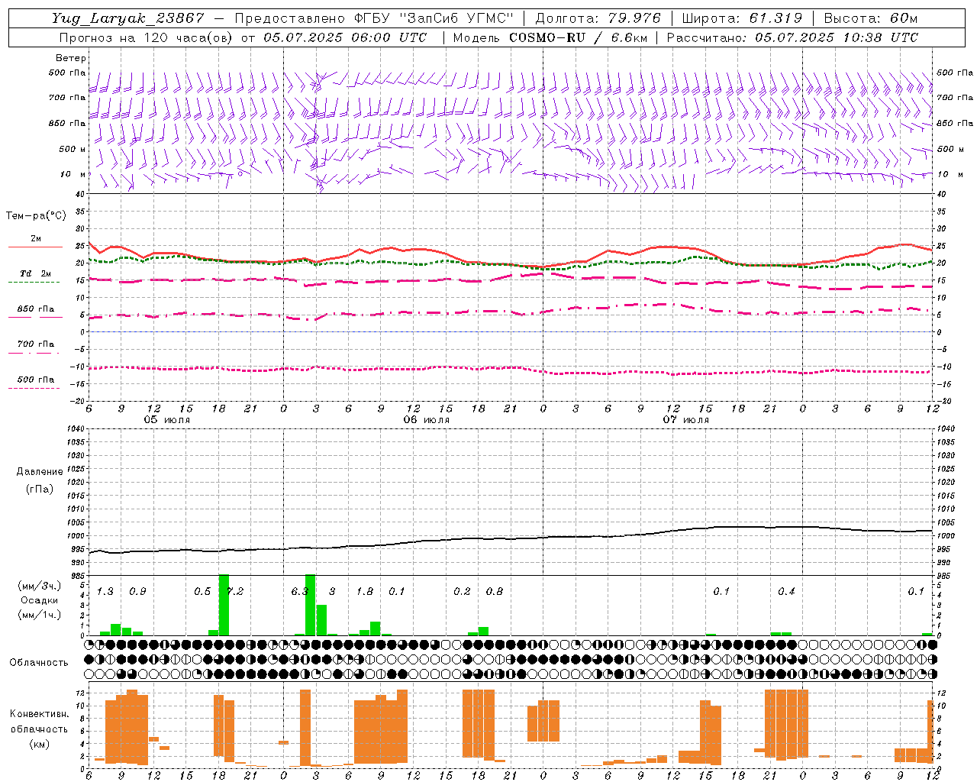Click the 700 гПа temperature legend entry
This screenshot has width=977, height=782.
35,344
